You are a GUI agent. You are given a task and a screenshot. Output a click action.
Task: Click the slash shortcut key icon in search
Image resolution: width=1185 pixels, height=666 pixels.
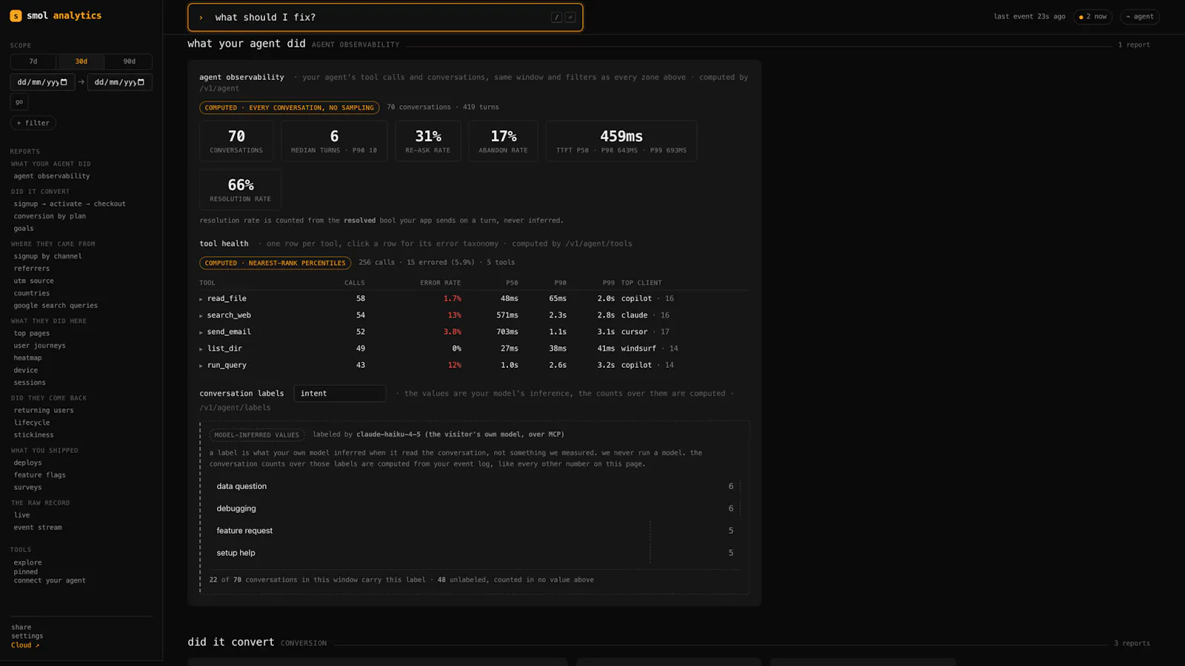click(x=556, y=17)
